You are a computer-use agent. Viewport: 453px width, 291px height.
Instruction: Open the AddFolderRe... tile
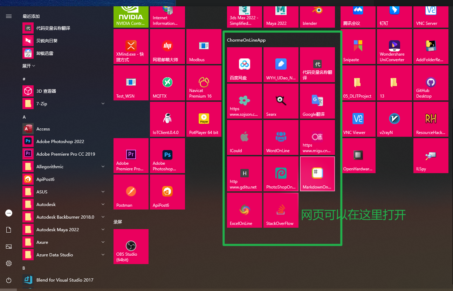click(431, 47)
